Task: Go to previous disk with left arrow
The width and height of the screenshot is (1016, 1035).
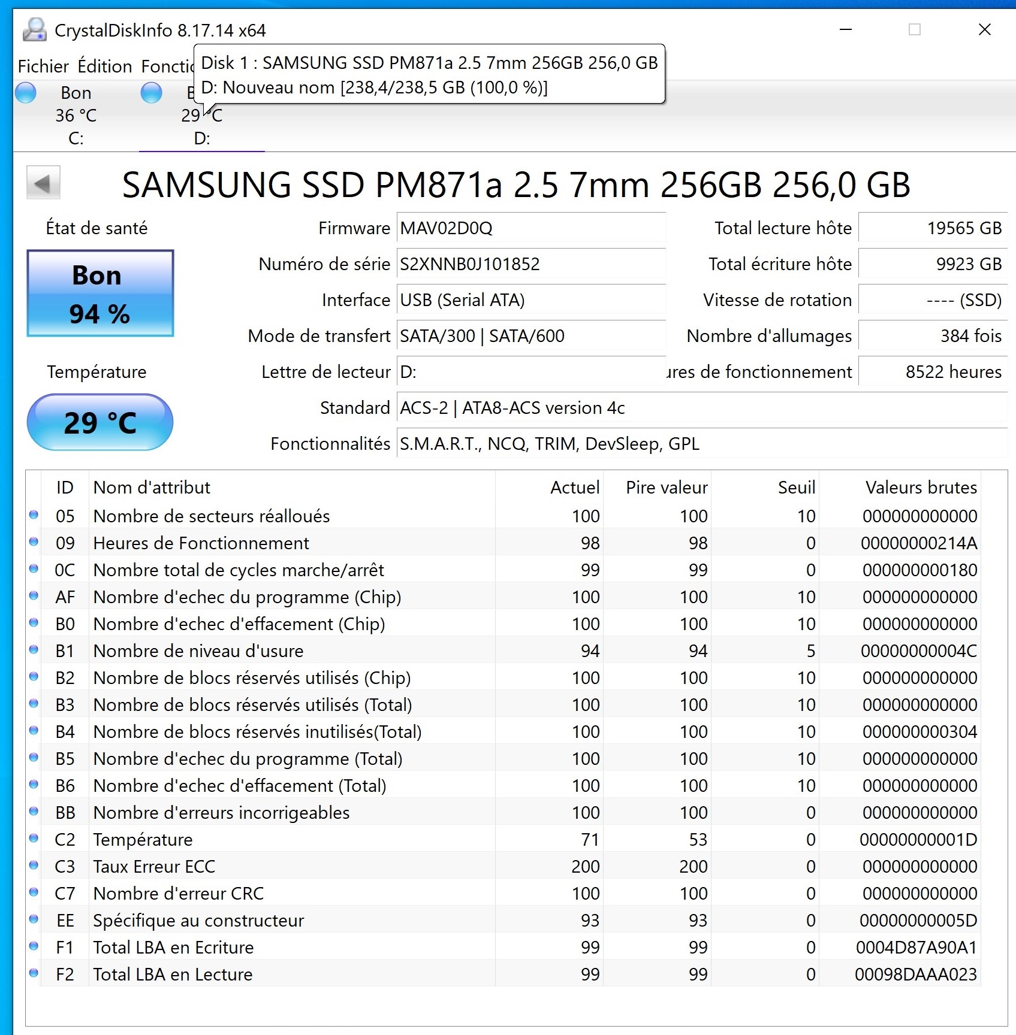Action: coord(43,183)
